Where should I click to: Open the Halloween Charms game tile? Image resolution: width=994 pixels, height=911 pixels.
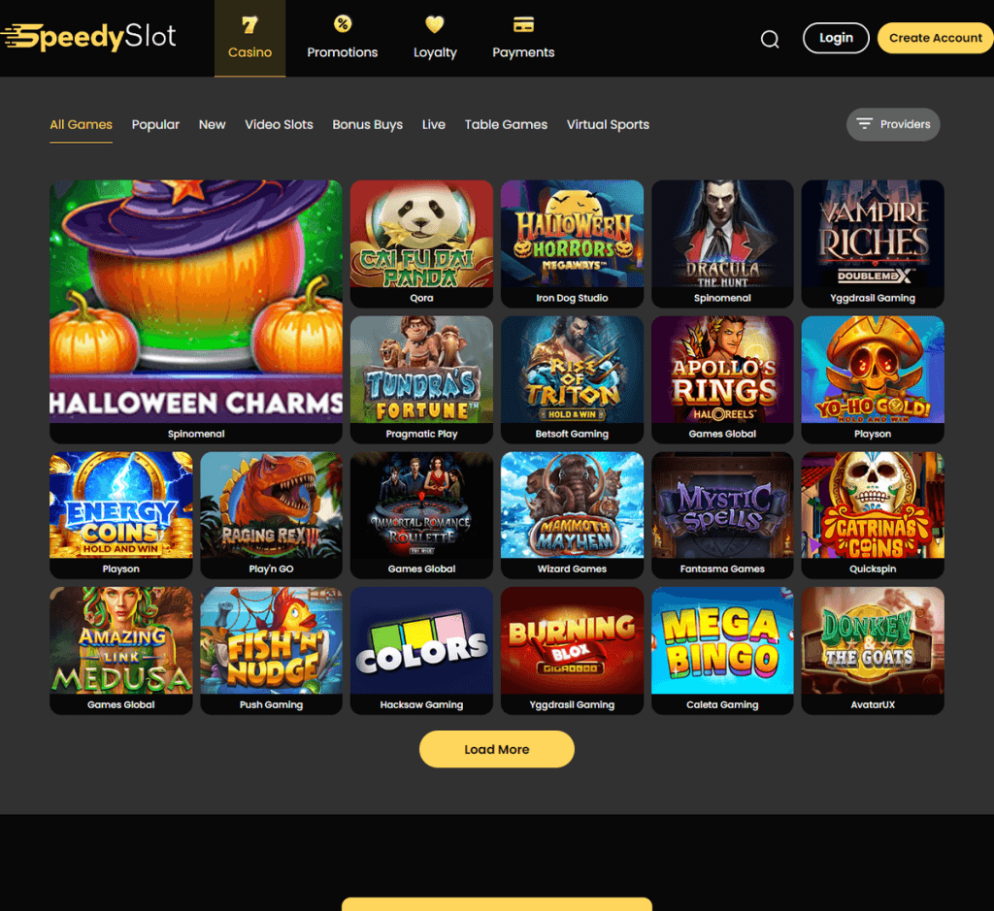[x=196, y=311]
